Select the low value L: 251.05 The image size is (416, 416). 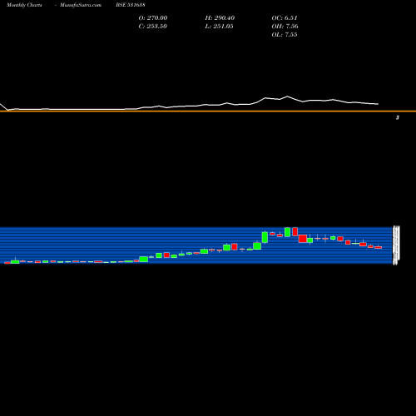(x=219, y=26)
